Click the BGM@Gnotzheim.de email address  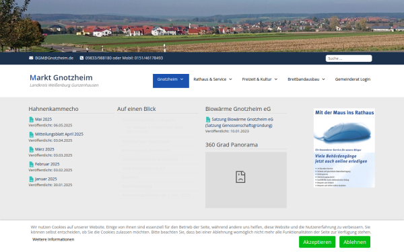[54, 58]
